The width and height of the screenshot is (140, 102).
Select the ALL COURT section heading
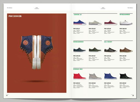[x=108, y=42]
